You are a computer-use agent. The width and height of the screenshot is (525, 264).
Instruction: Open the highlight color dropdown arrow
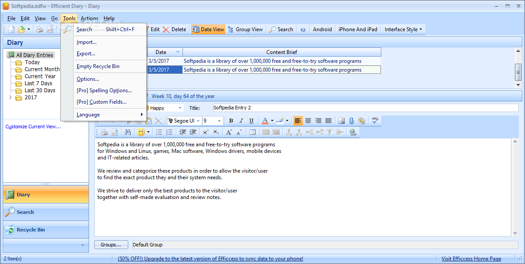point(287,121)
